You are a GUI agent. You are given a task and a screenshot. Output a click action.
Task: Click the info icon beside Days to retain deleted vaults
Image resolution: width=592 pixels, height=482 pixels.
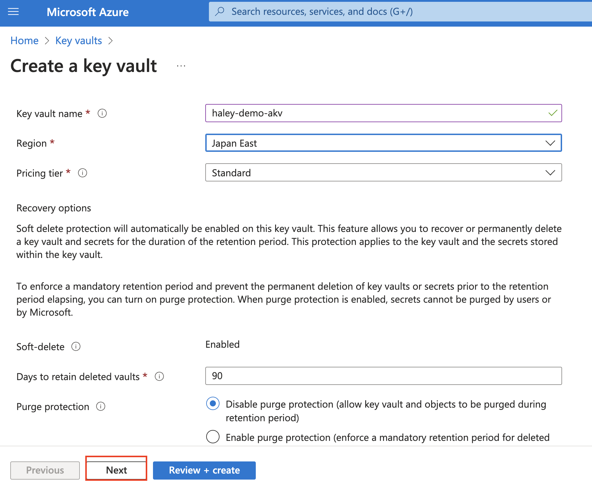click(x=159, y=376)
